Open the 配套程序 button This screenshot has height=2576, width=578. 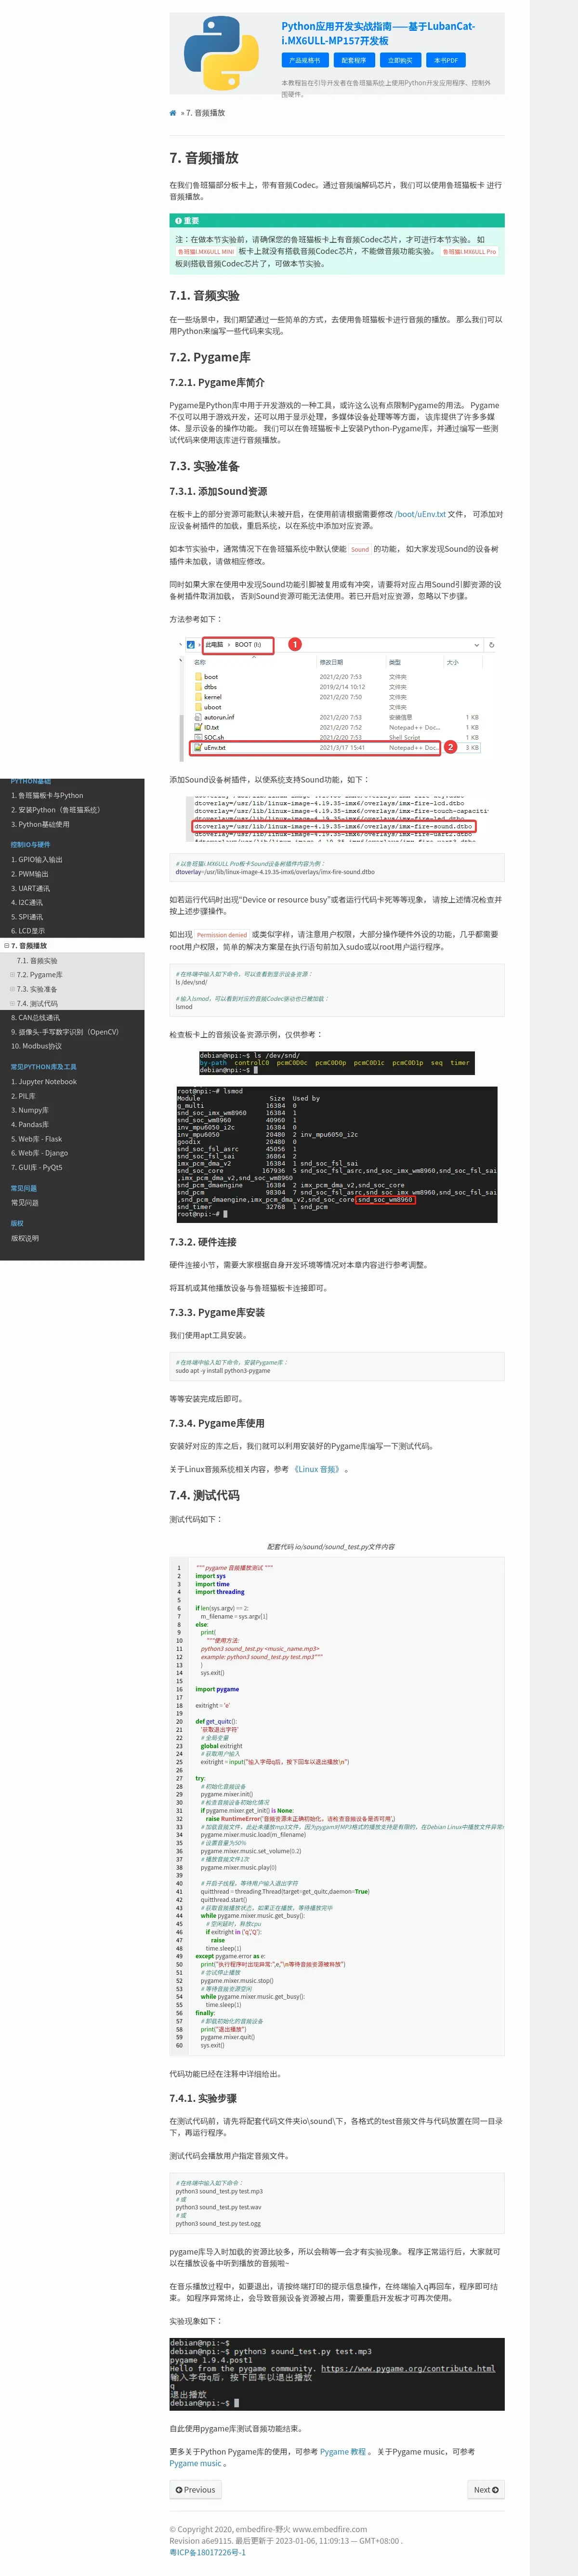[x=353, y=60]
